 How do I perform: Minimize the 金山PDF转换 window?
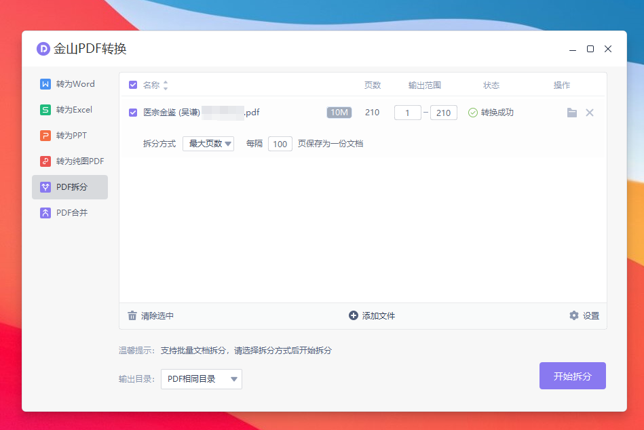point(573,50)
